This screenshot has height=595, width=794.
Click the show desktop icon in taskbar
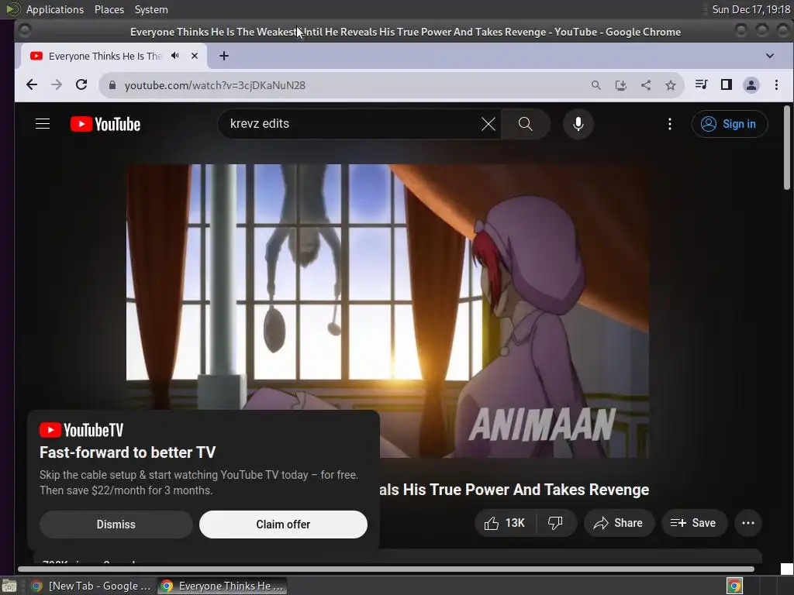(x=9, y=586)
